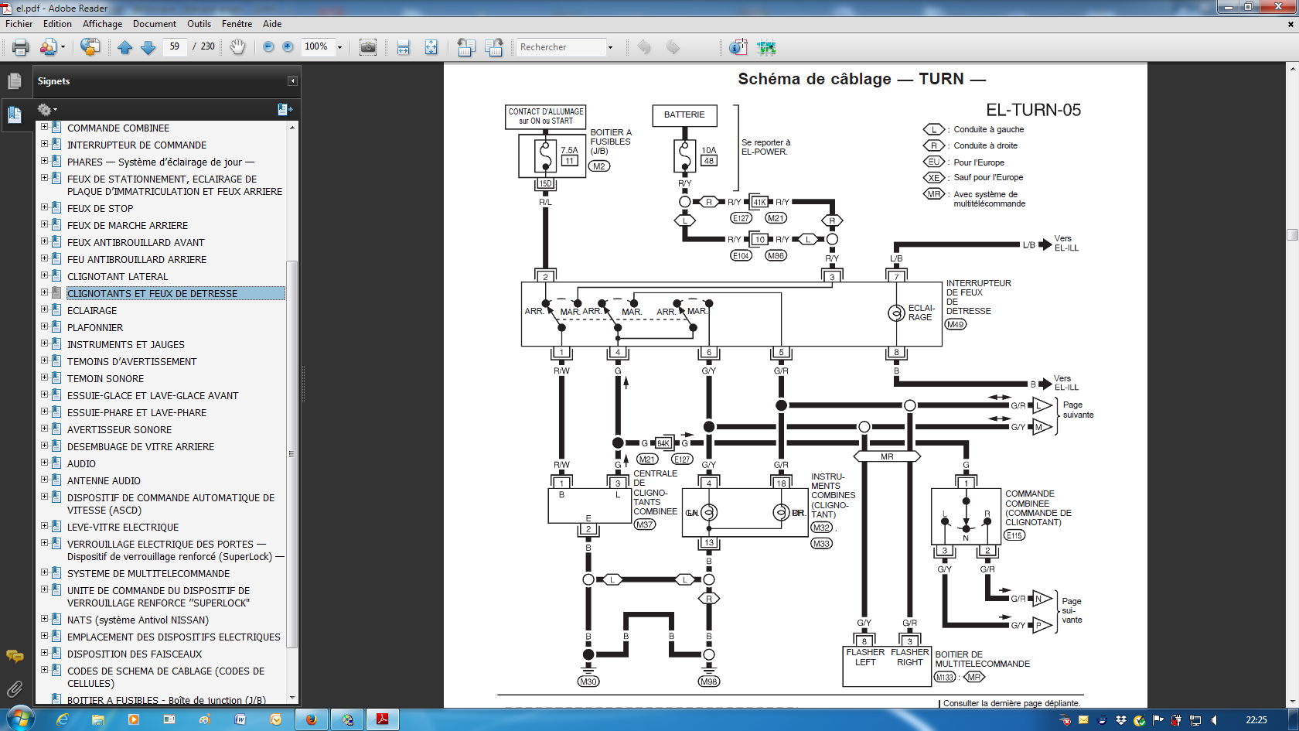Click the zoom out minus icon
The image size is (1299, 731).
click(268, 47)
